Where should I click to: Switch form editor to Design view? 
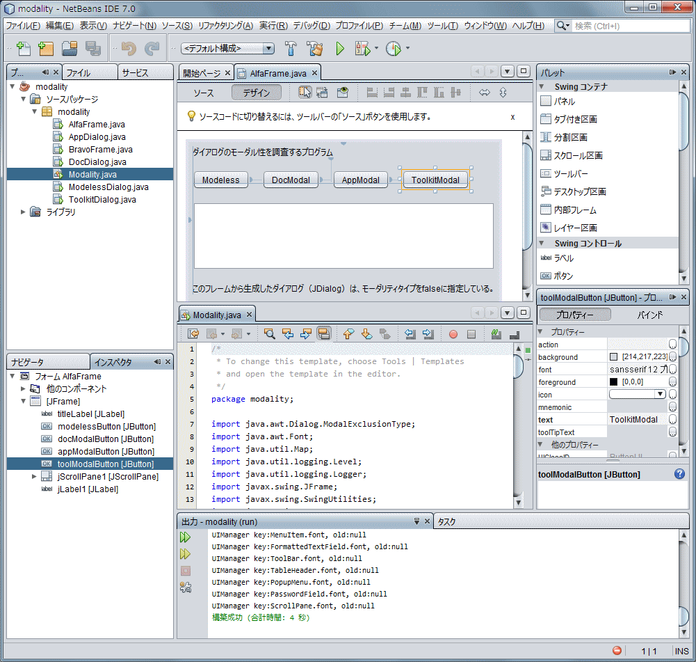[x=257, y=93]
